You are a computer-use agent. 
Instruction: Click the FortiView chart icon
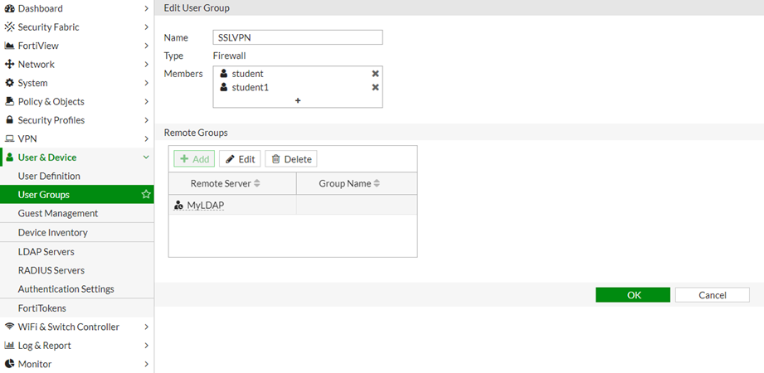pos(10,46)
